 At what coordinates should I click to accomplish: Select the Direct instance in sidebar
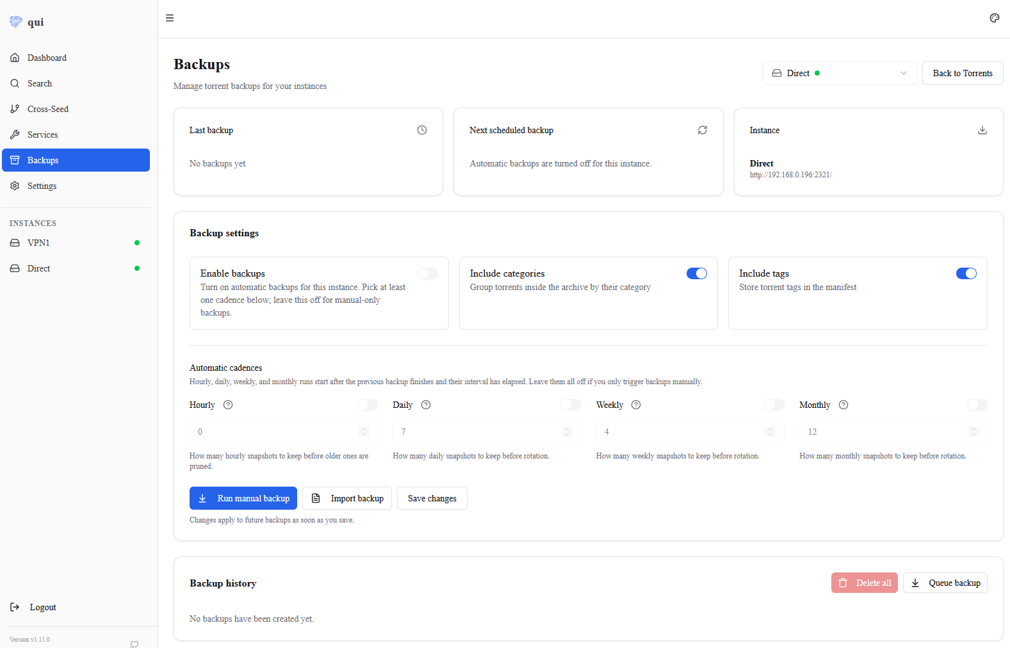pos(76,268)
